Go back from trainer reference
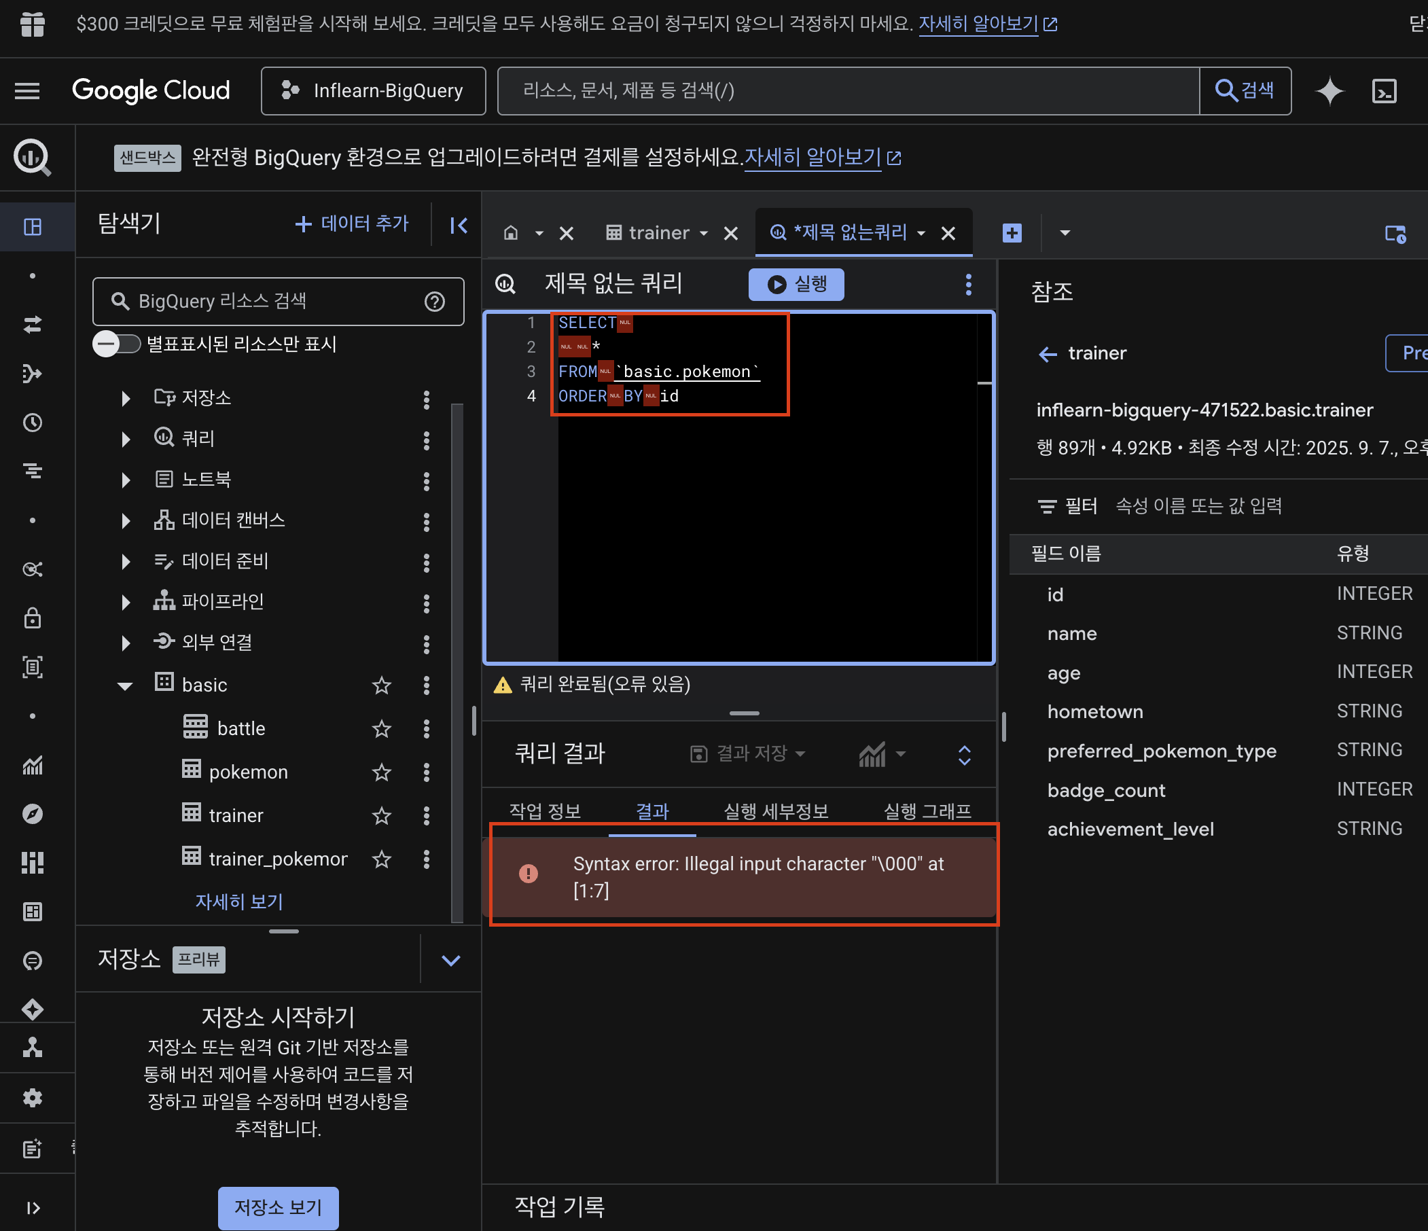The height and width of the screenshot is (1231, 1428). pyautogui.click(x=1048, y=354)
